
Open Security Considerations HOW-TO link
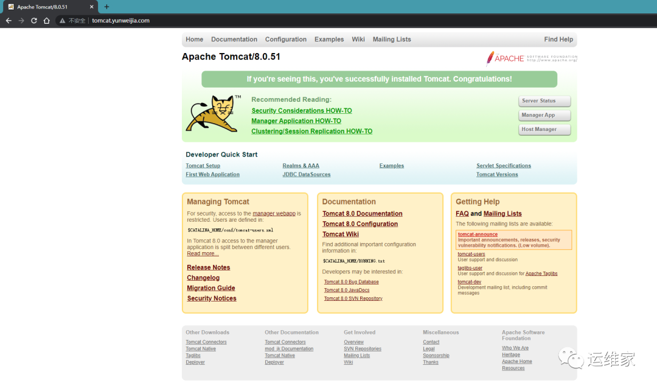click(x=302, y=111)
